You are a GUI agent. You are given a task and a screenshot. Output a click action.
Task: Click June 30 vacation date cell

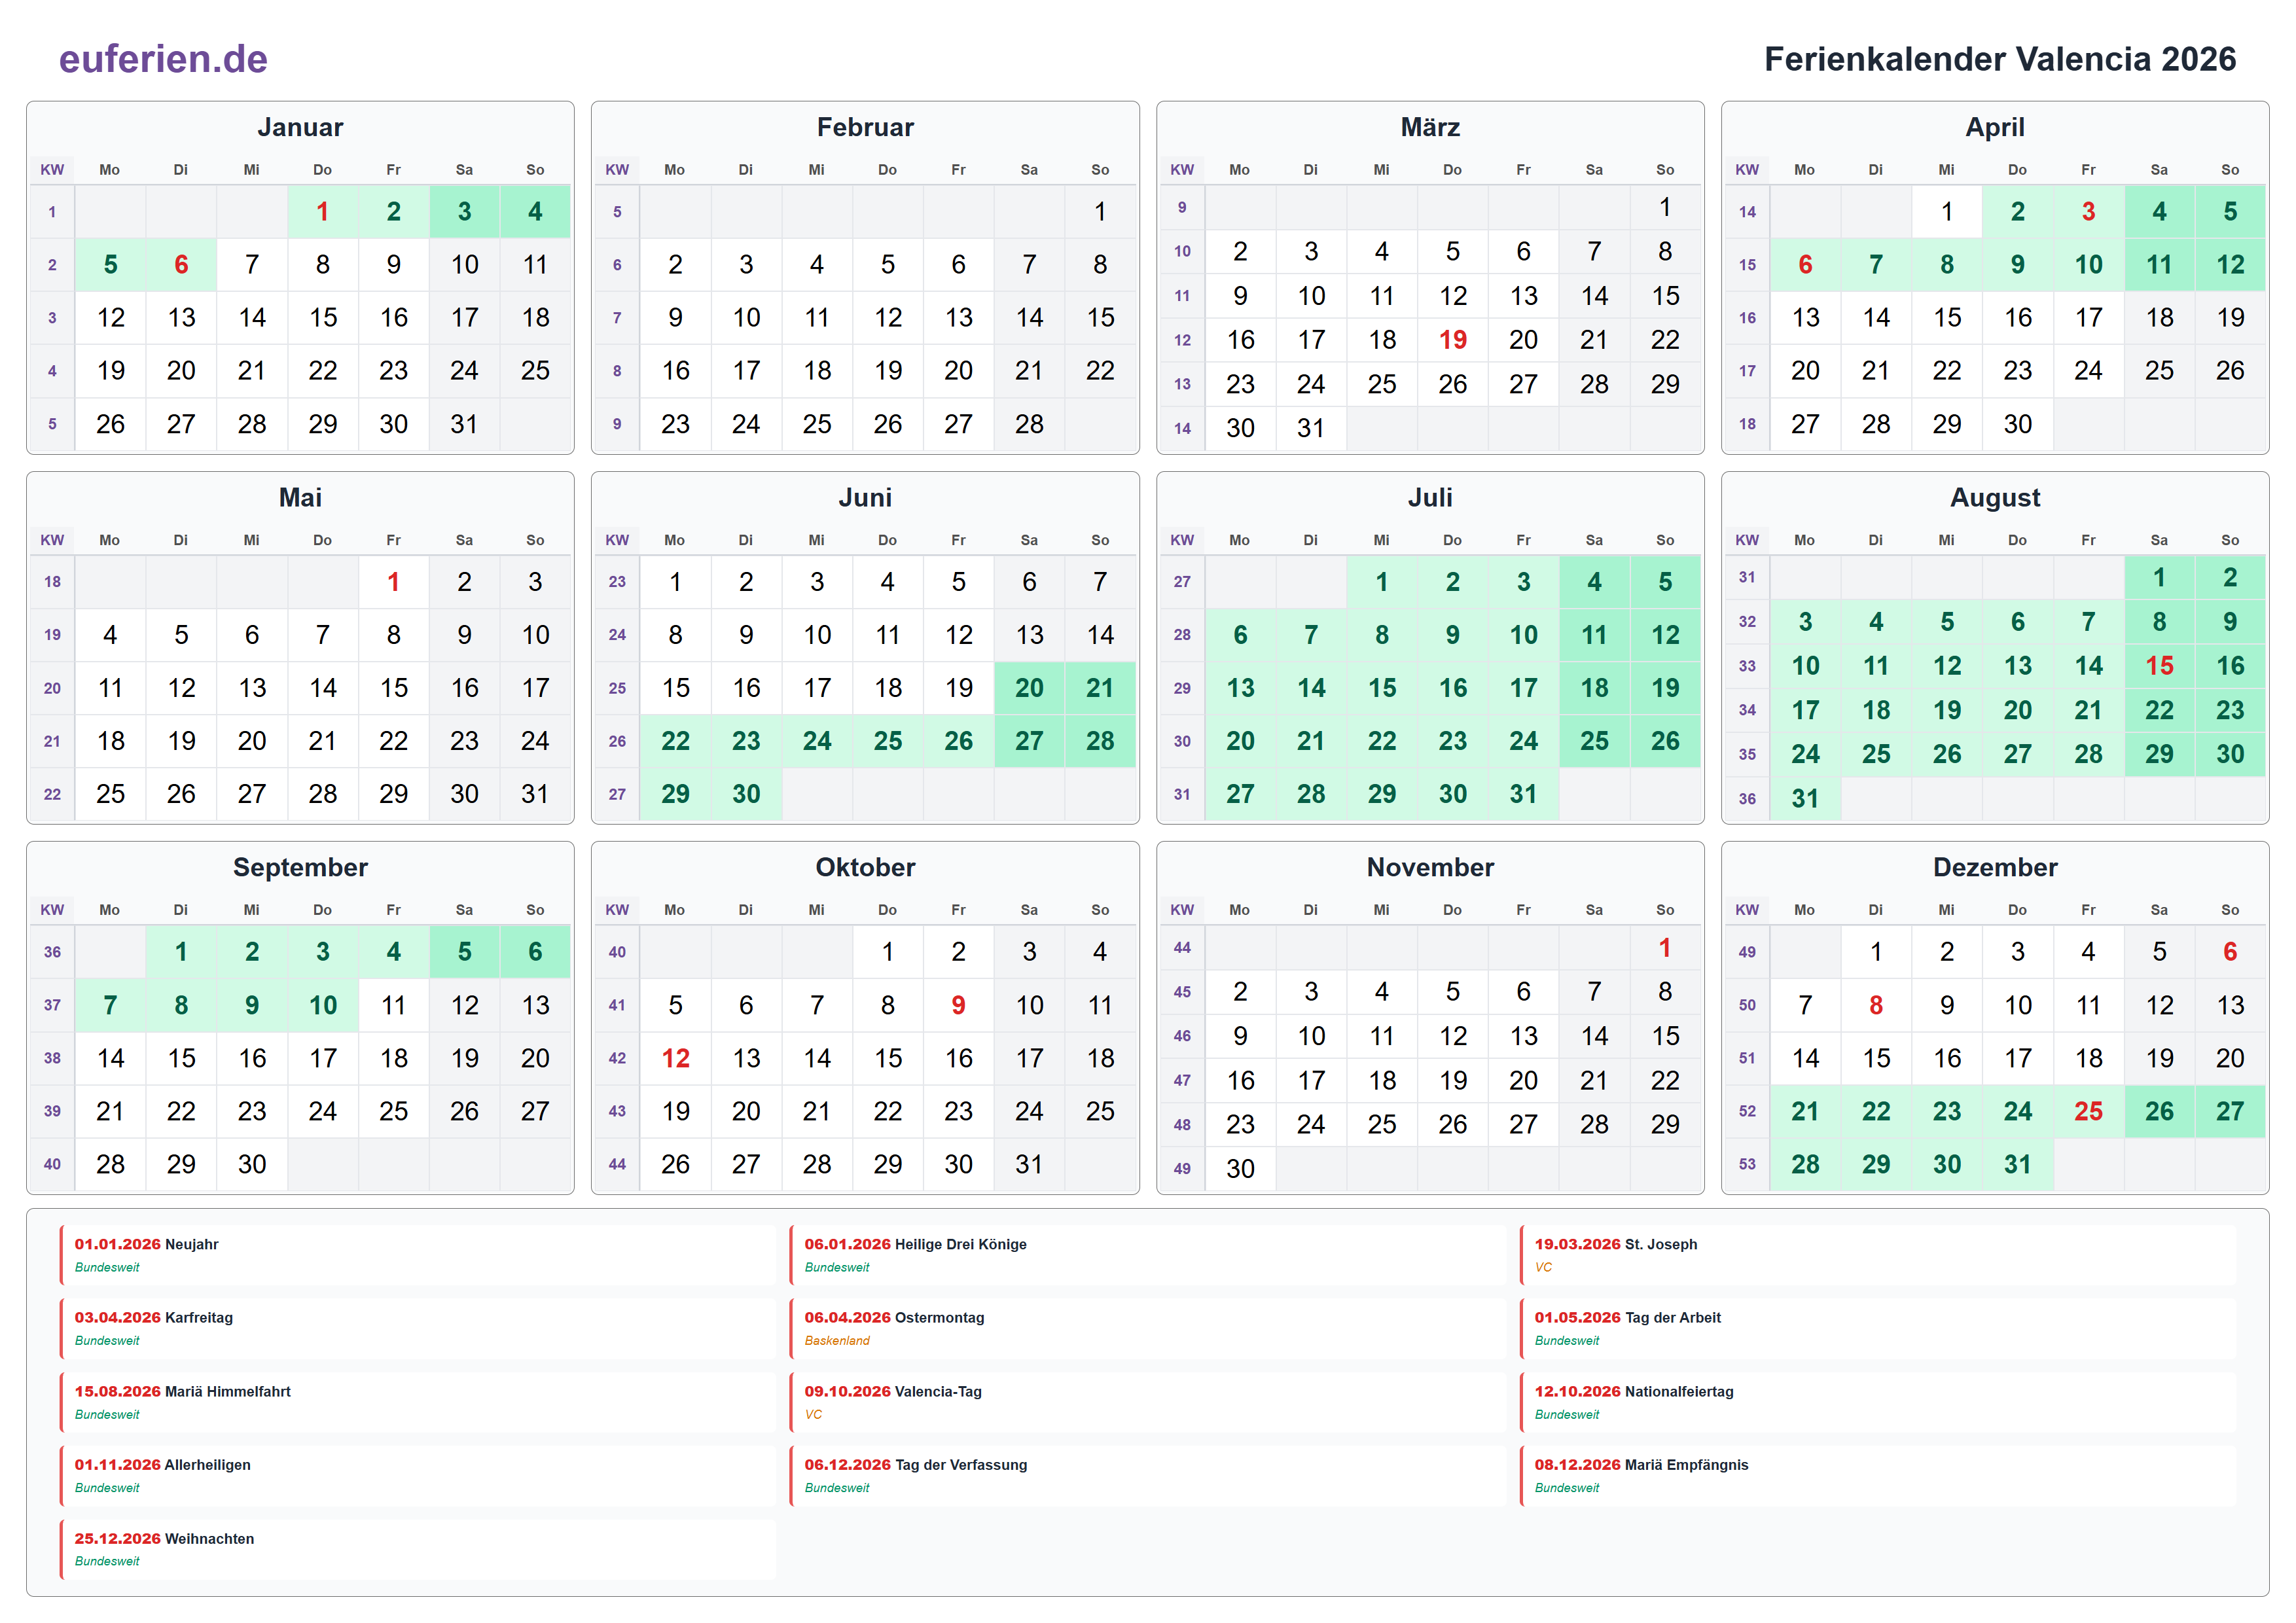click(746, 794)
